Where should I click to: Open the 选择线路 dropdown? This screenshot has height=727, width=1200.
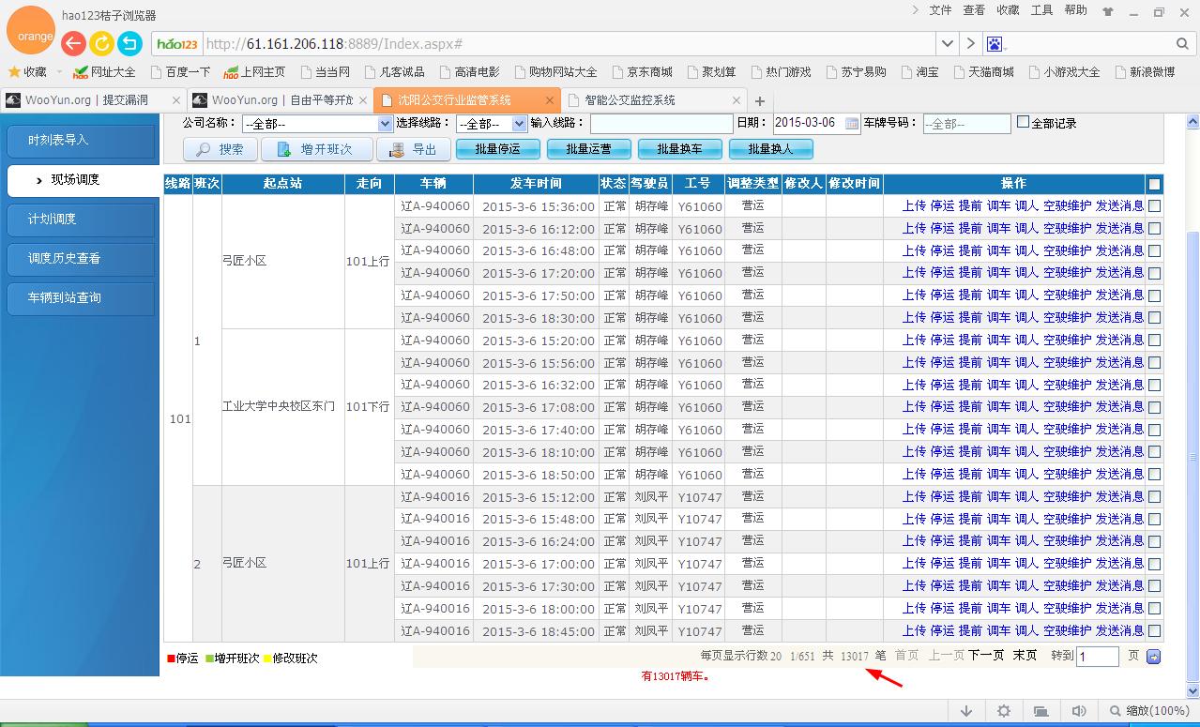pyautogui.click(x=492, y=124)
